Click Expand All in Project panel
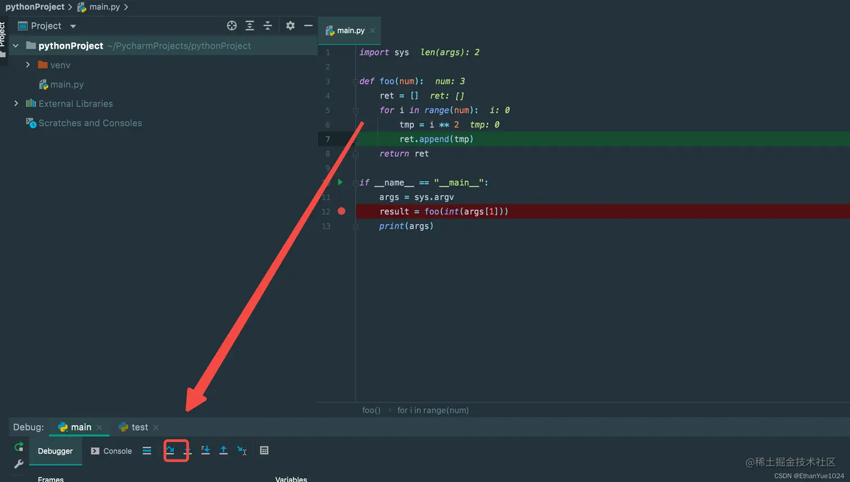 click(250, 25)
